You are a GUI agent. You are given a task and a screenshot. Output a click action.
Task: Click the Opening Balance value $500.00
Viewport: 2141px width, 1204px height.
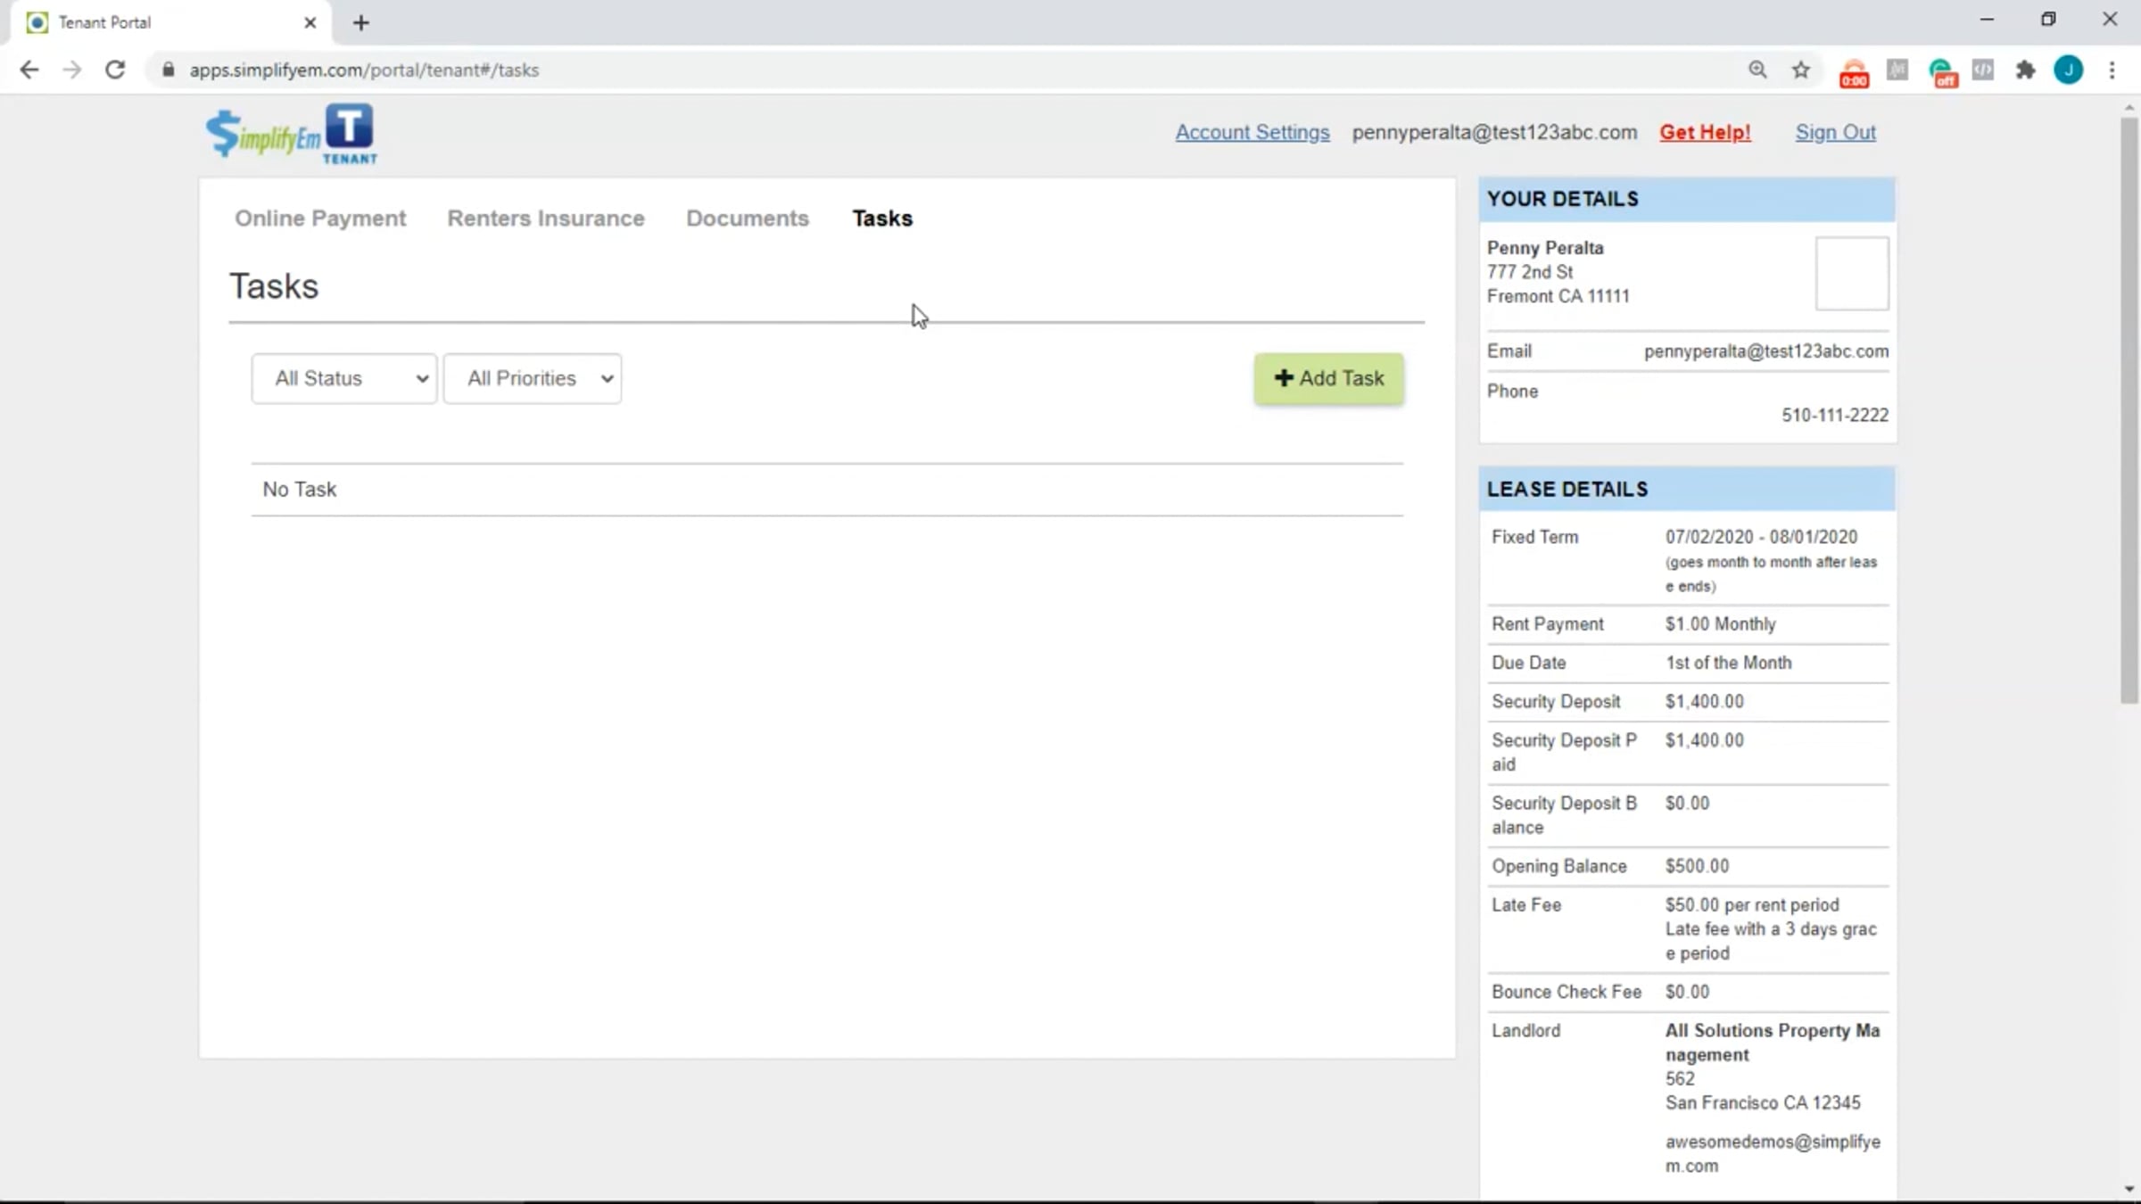(1697, 866)
